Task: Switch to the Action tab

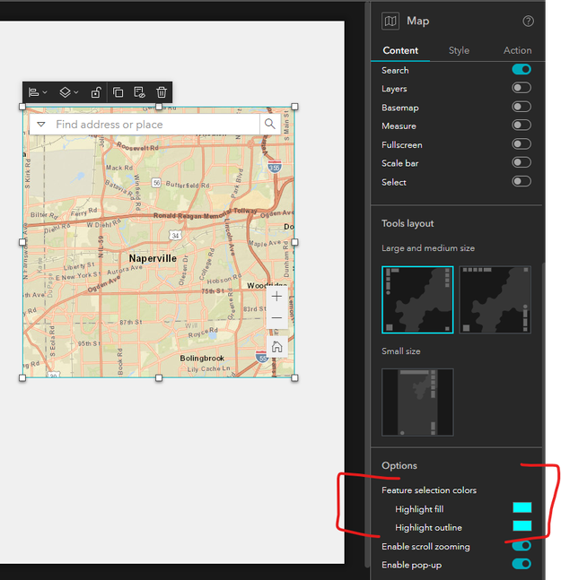Action: (x=517, y=50)
